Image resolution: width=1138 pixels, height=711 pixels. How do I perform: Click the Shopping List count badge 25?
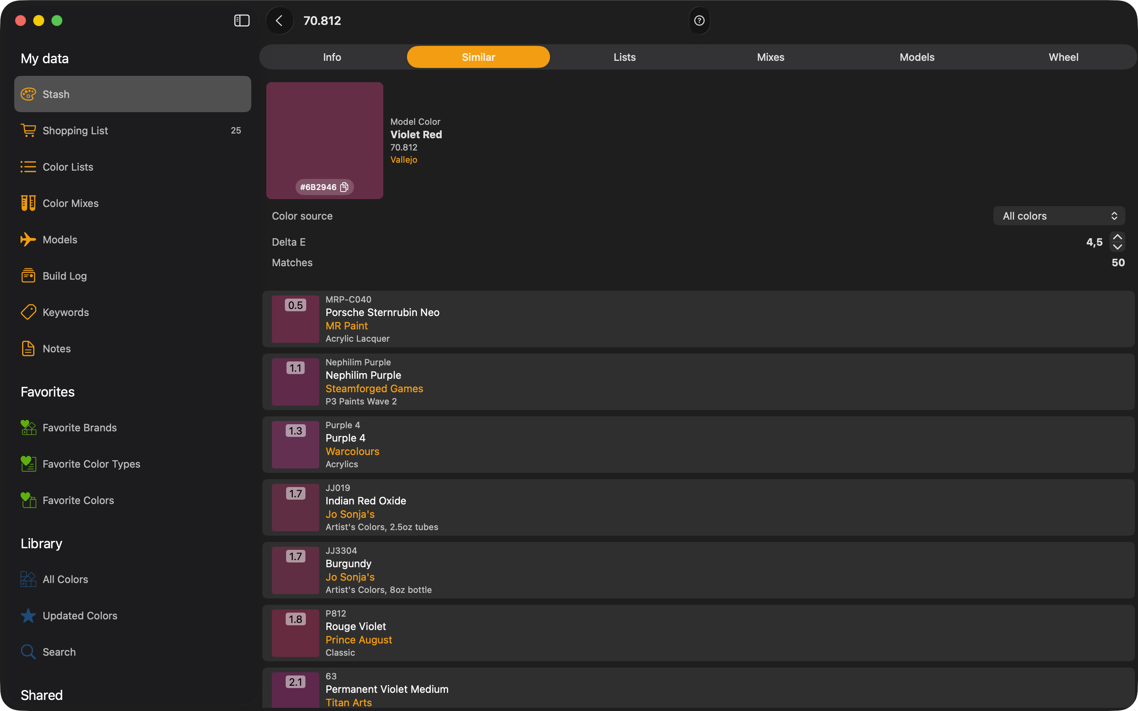[x=236, y=130]
